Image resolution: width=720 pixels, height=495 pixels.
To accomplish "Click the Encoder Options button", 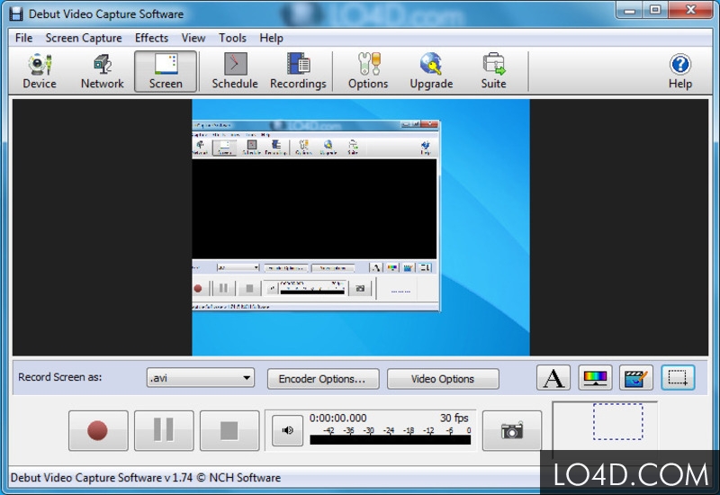I will click(323, 379).
